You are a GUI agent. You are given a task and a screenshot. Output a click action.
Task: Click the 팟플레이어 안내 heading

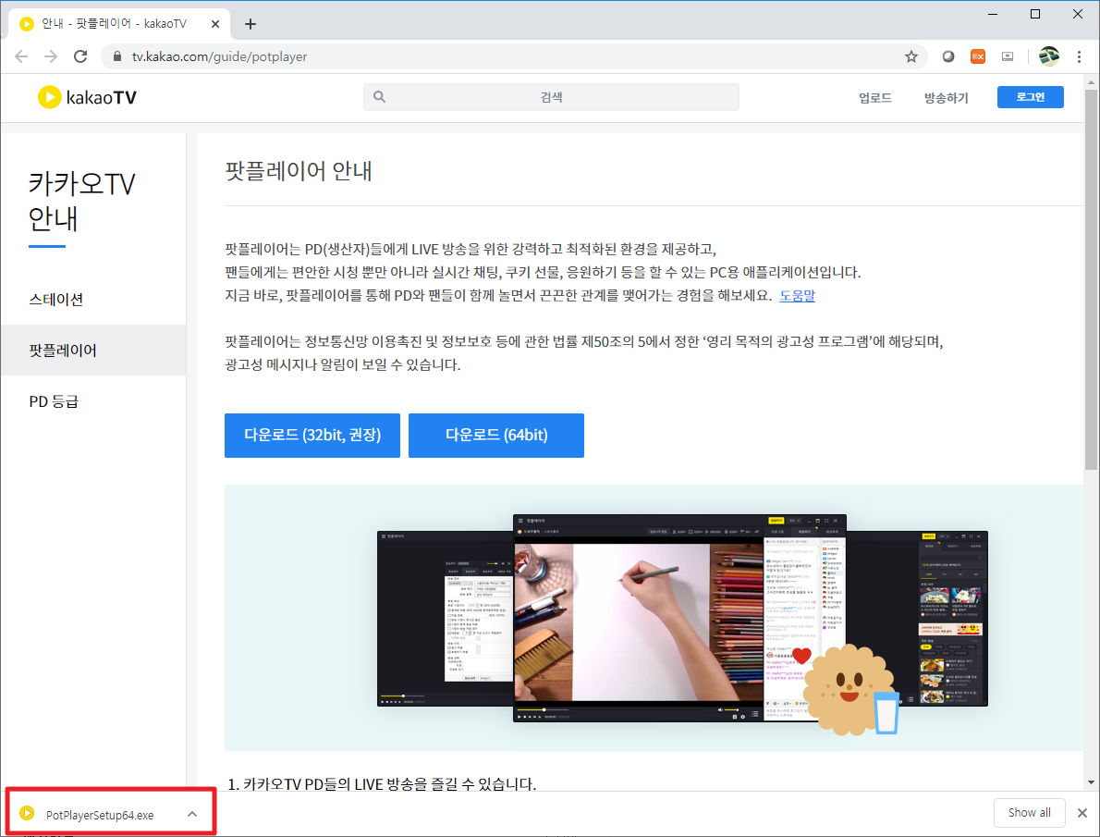point(299,170)
